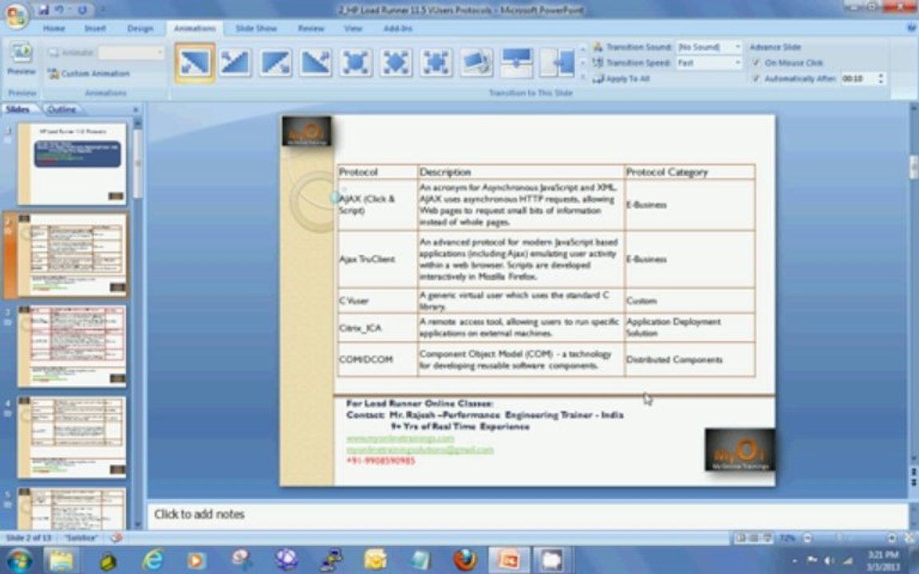Click the Preview animation button
Image resolution: width=919 pixels, height=574 pixels.
coord(21,58)
